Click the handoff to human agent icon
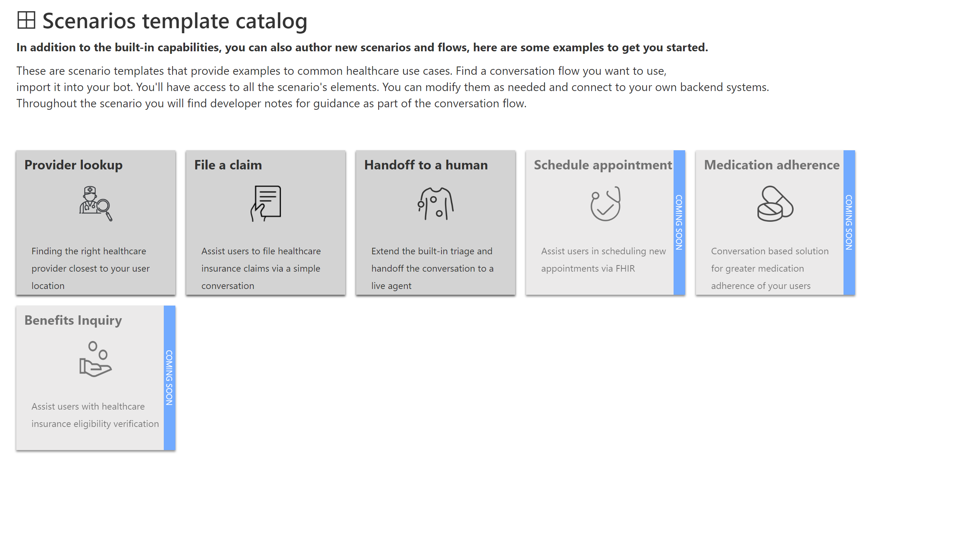The image size is (961, 553). click(436, 204)
